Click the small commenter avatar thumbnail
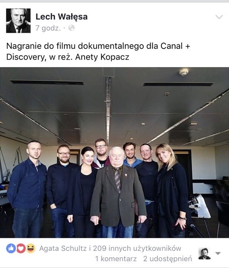 [x=204, y=253]
